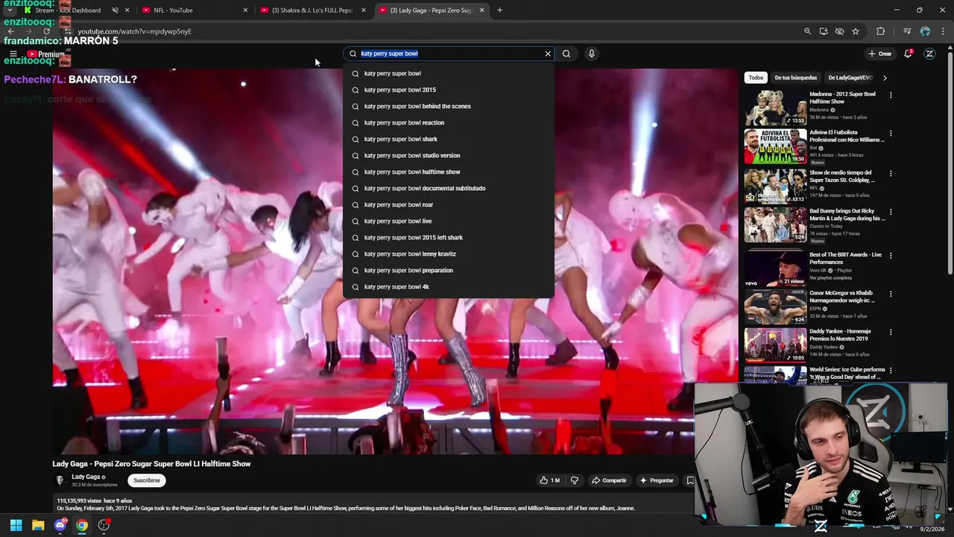Image resolution: width=954 pixels, height=537 pixels.
Task: Click in the katy perry super bowl search field
Action: [x=447, y=54]
